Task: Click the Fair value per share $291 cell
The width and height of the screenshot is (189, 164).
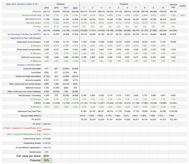Action: pyautogui.click(x=46, y=156)
